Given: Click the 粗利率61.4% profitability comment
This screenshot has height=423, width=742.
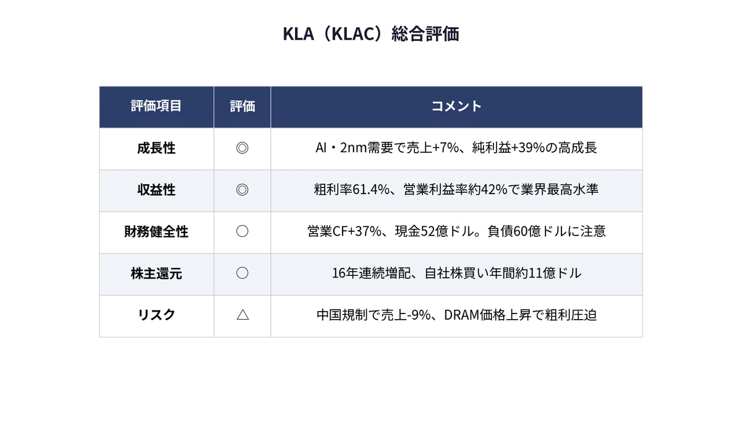Looking at the screenshot, I should [x=456, y=190].
